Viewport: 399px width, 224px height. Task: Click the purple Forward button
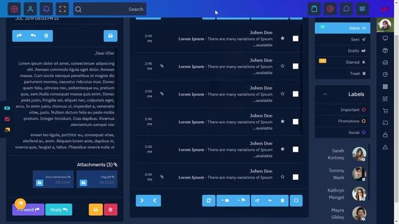click(x=28, y=210)
